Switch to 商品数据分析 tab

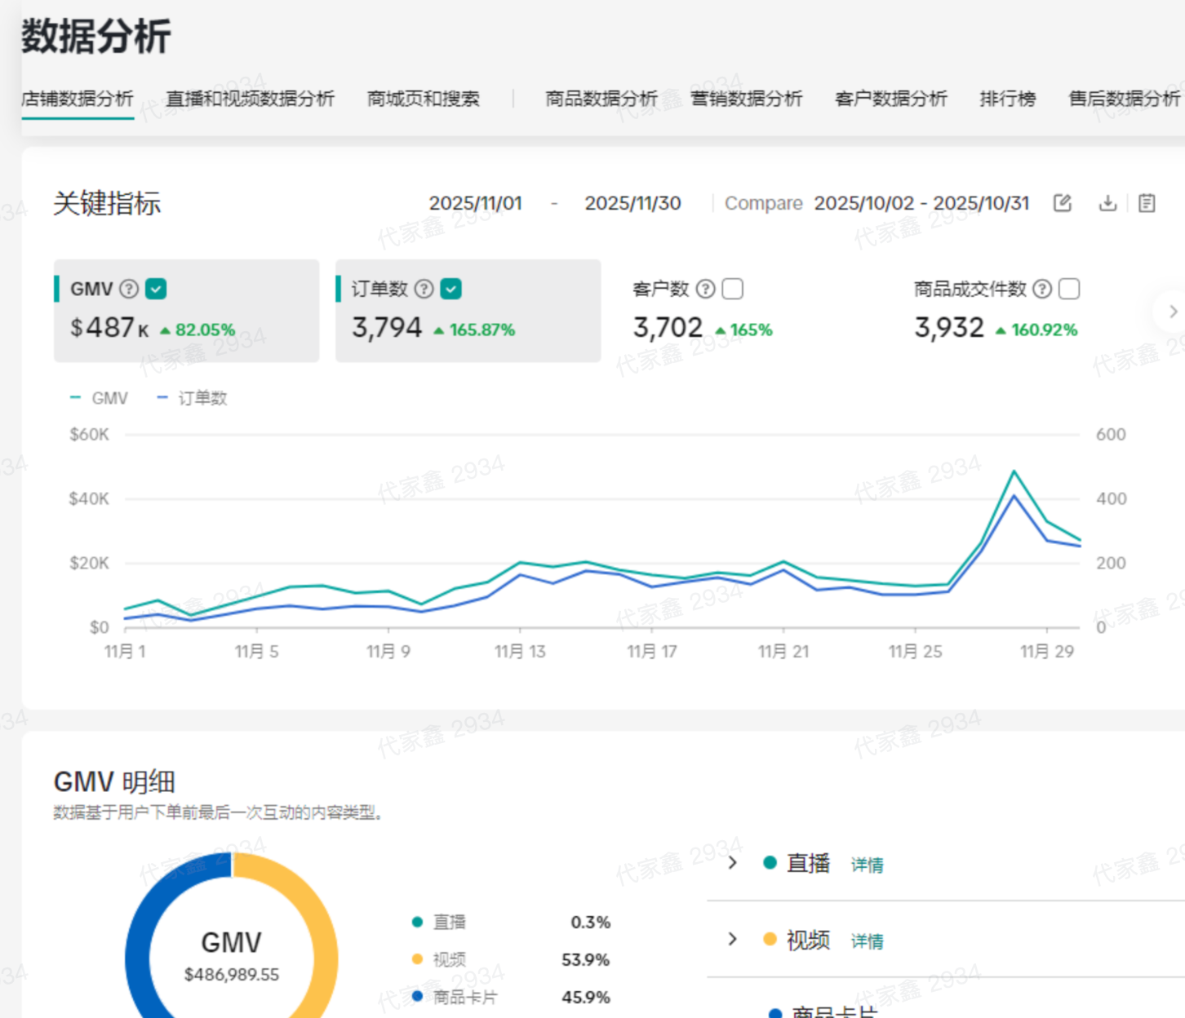coord(601,99)
